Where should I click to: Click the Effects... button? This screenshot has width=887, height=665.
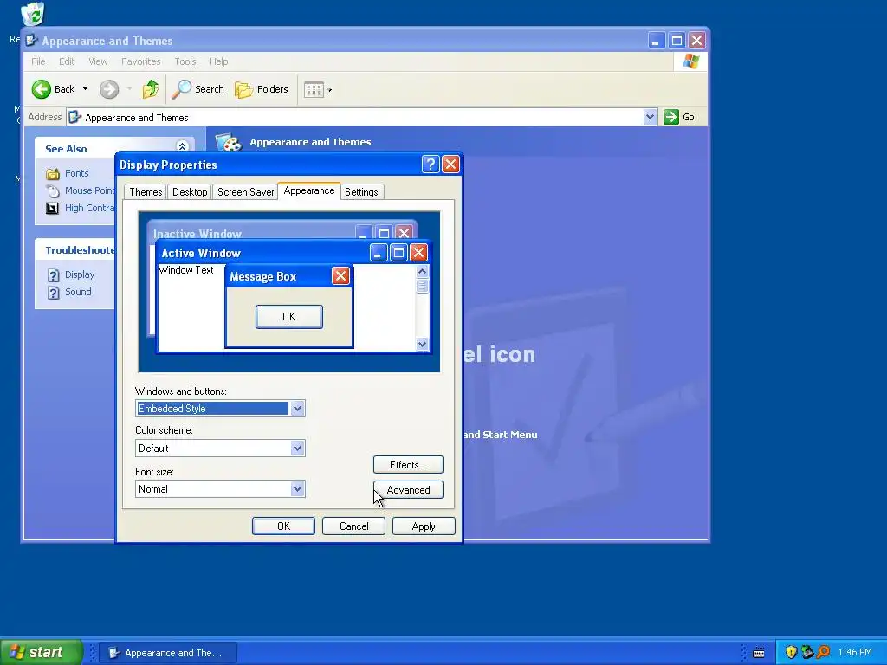(x=408, y=465)
